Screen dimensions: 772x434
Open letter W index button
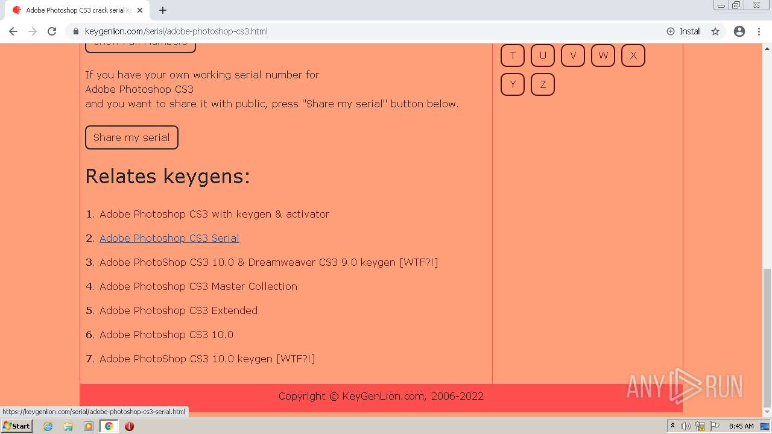click(x=603, y=55)
